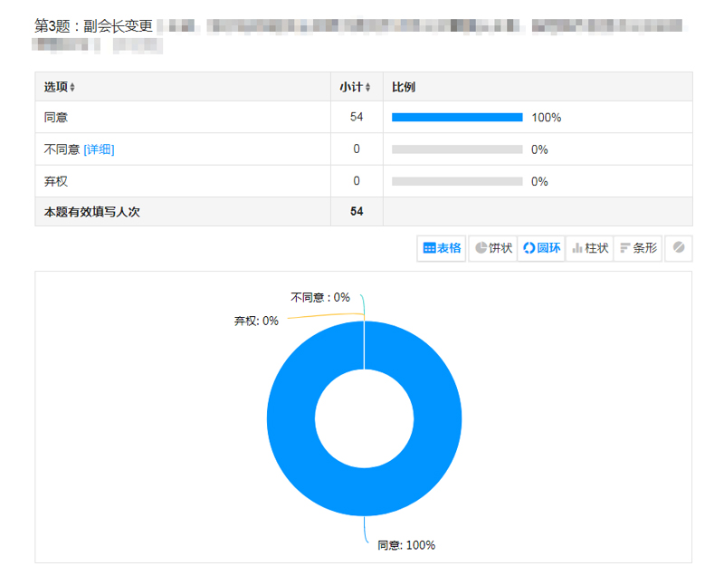Image resolution: width=724 pixels, height=566 pixels.
Task: Switch to 表格 table view
Action: coord(442,248)
